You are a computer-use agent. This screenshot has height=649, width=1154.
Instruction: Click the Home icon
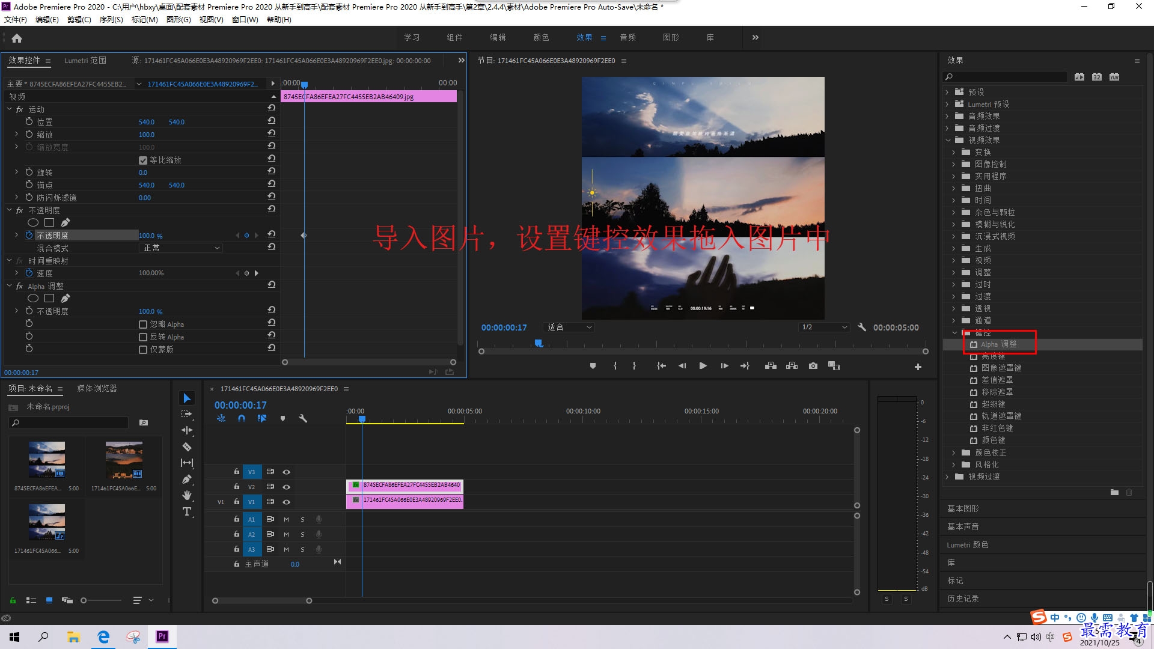pyautogui.click(x=17, y=38)
